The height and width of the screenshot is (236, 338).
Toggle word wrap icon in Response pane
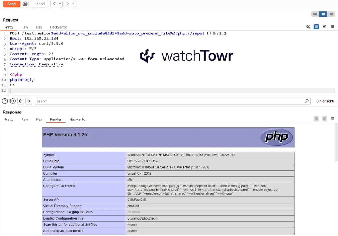pyautogui.click(x=316, y=119)
